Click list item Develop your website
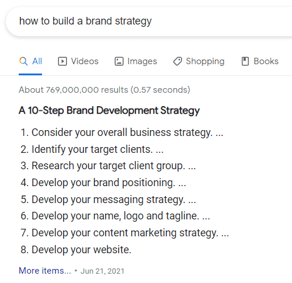The image size is (292, 283). (x=76, y=250)
